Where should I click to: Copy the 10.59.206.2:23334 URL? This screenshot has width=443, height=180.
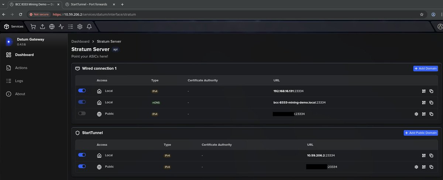point(431,156)
